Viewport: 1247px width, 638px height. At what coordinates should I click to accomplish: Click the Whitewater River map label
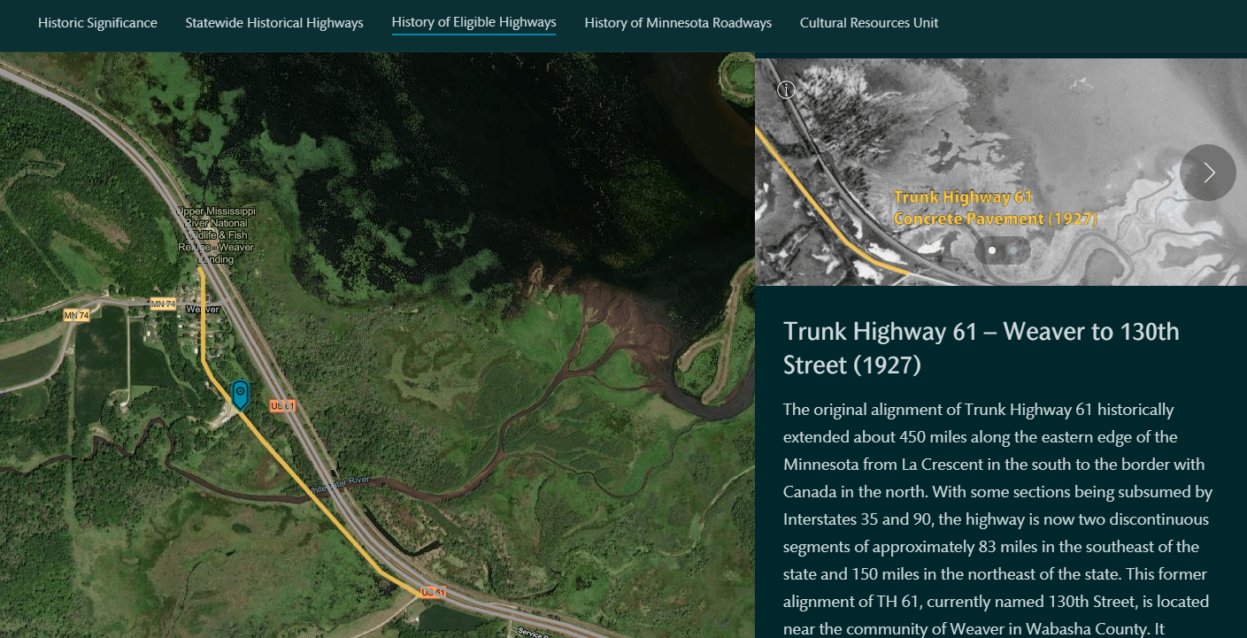click(337, 486)
